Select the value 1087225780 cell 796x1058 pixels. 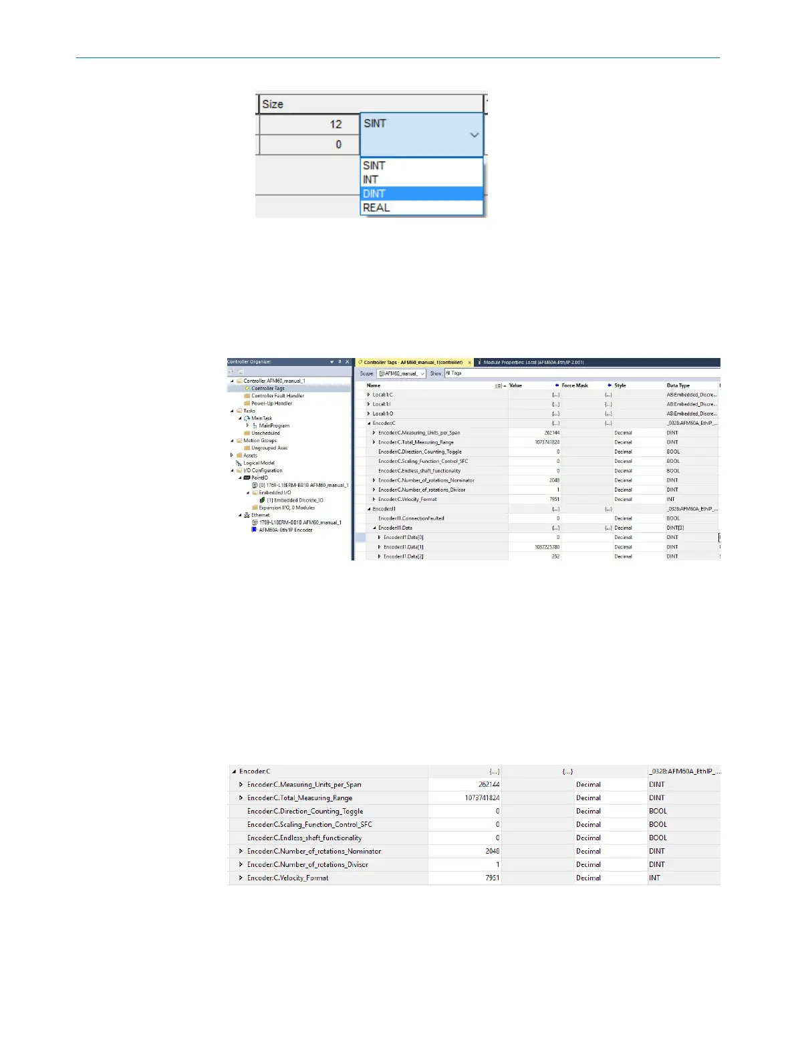(x=534, y=547)
